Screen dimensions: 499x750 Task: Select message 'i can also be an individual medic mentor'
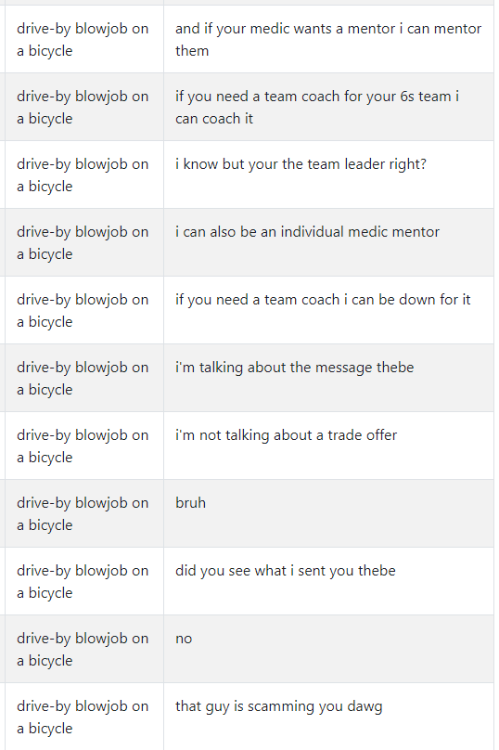point(307,232)
